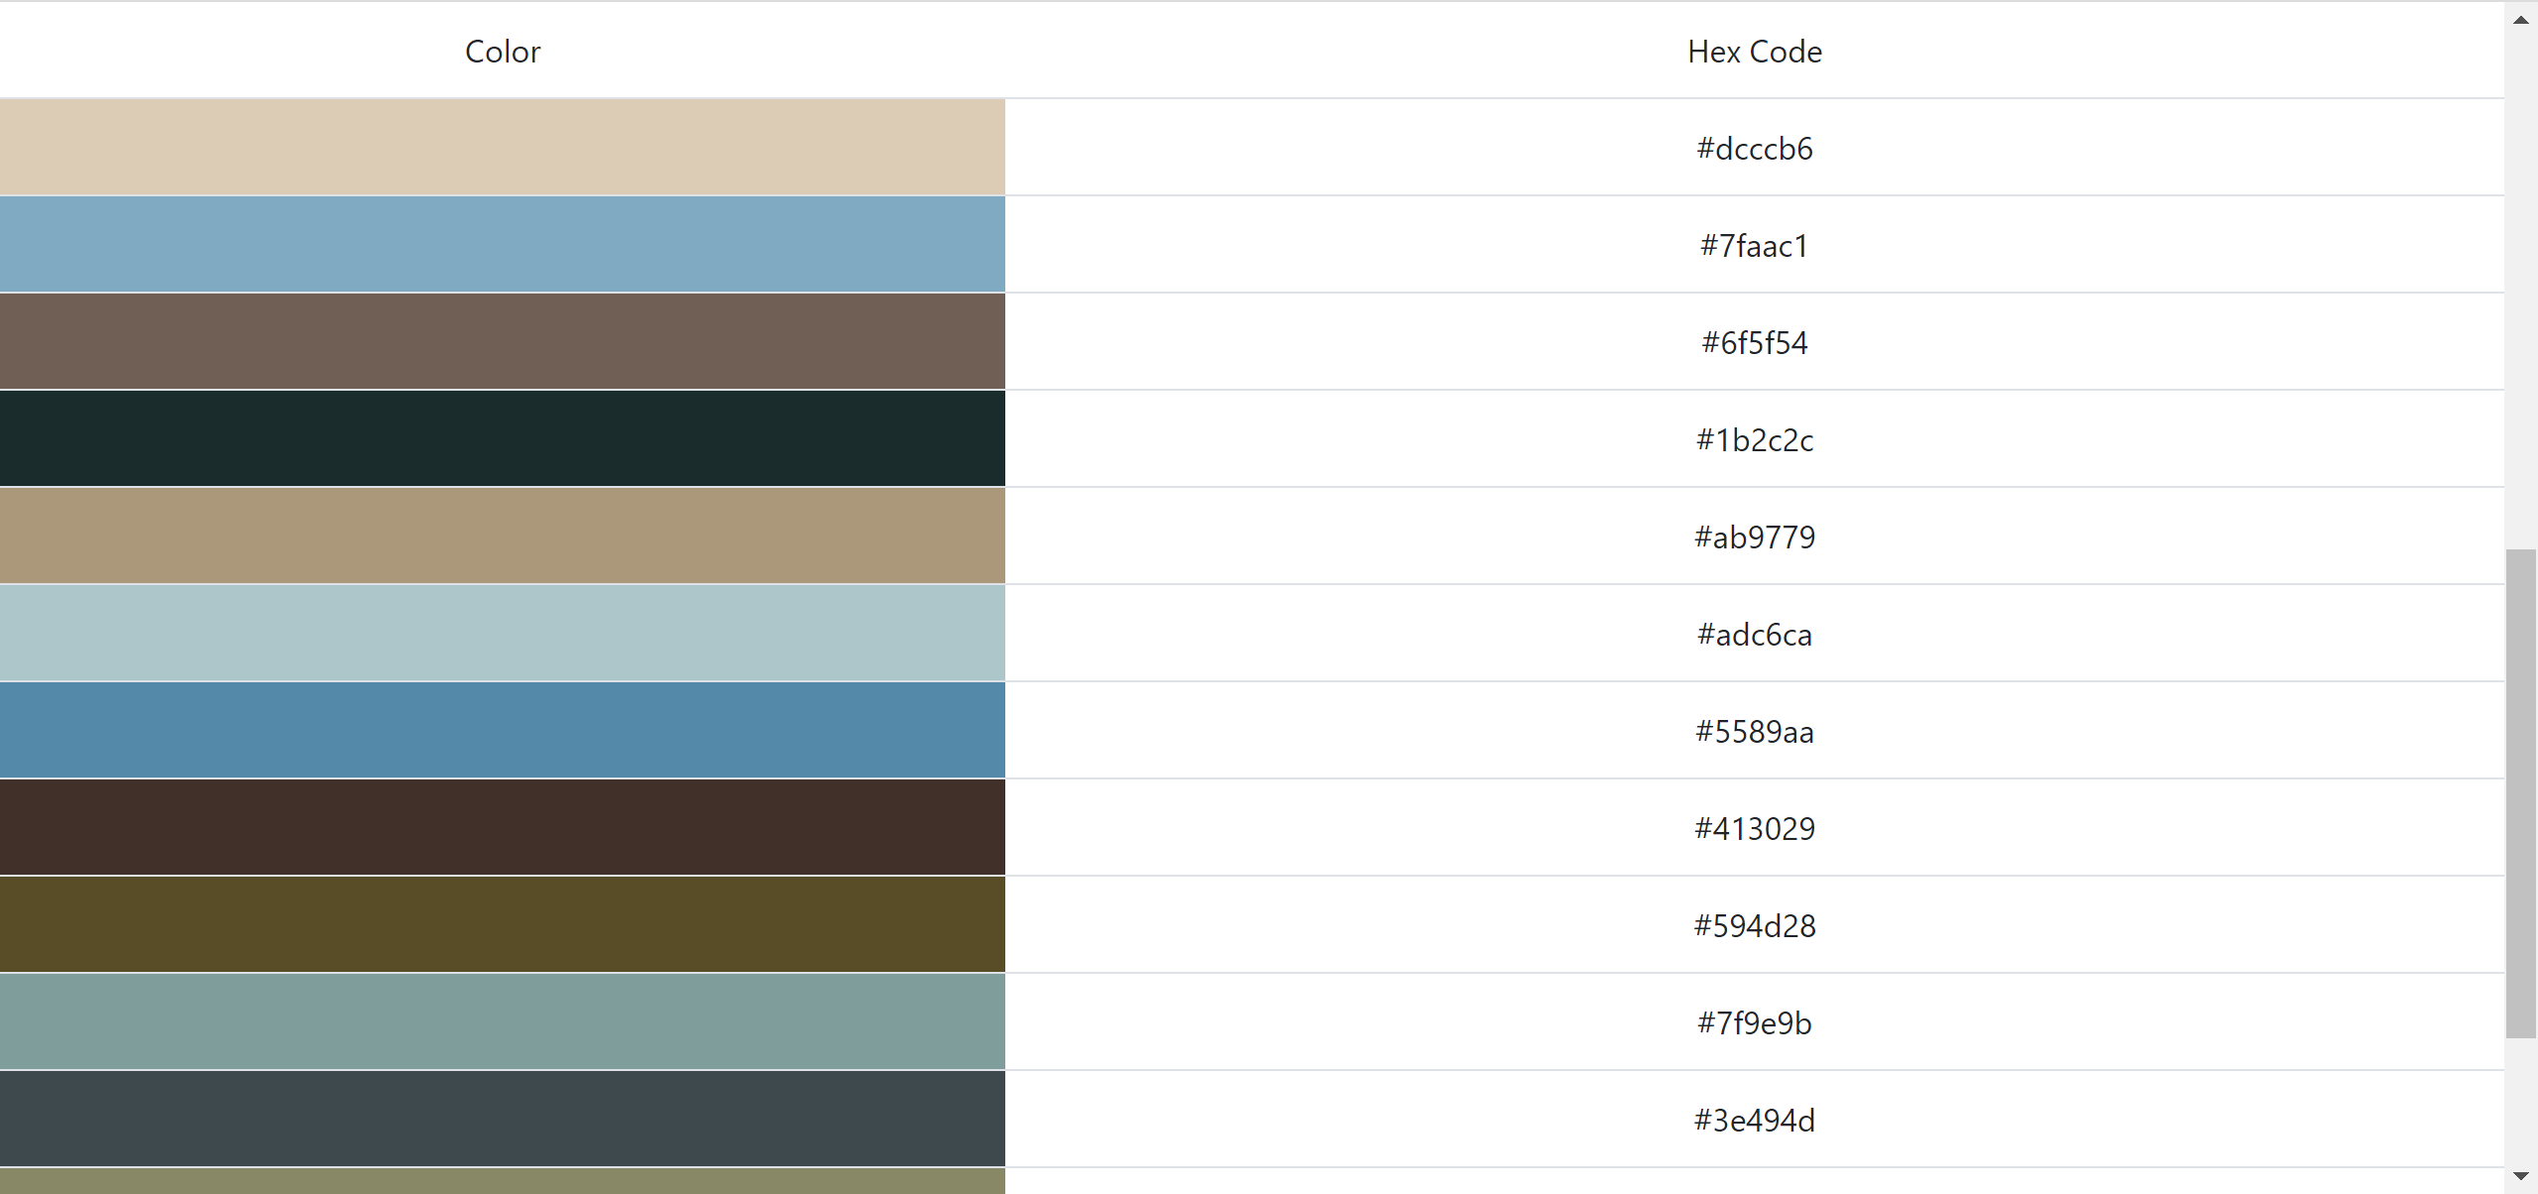Click the hex code text #dcccb6
Image resolution: width=2538 pixels, height=1194 pixels.
1755,149
